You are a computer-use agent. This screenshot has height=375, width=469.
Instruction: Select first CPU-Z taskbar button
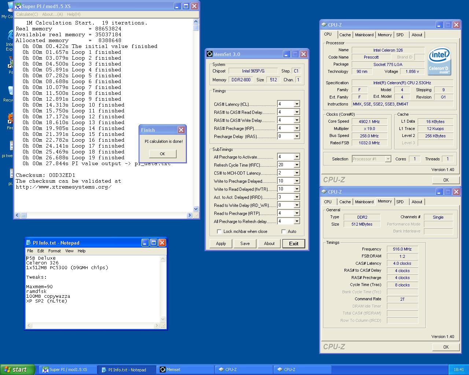(244, 370)
